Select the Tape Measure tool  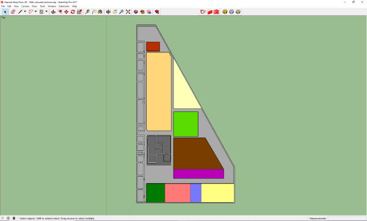(87, 12)
